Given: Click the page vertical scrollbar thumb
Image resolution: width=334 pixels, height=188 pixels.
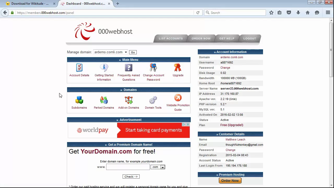Looking at the screenshot, I should click(331, 50).
